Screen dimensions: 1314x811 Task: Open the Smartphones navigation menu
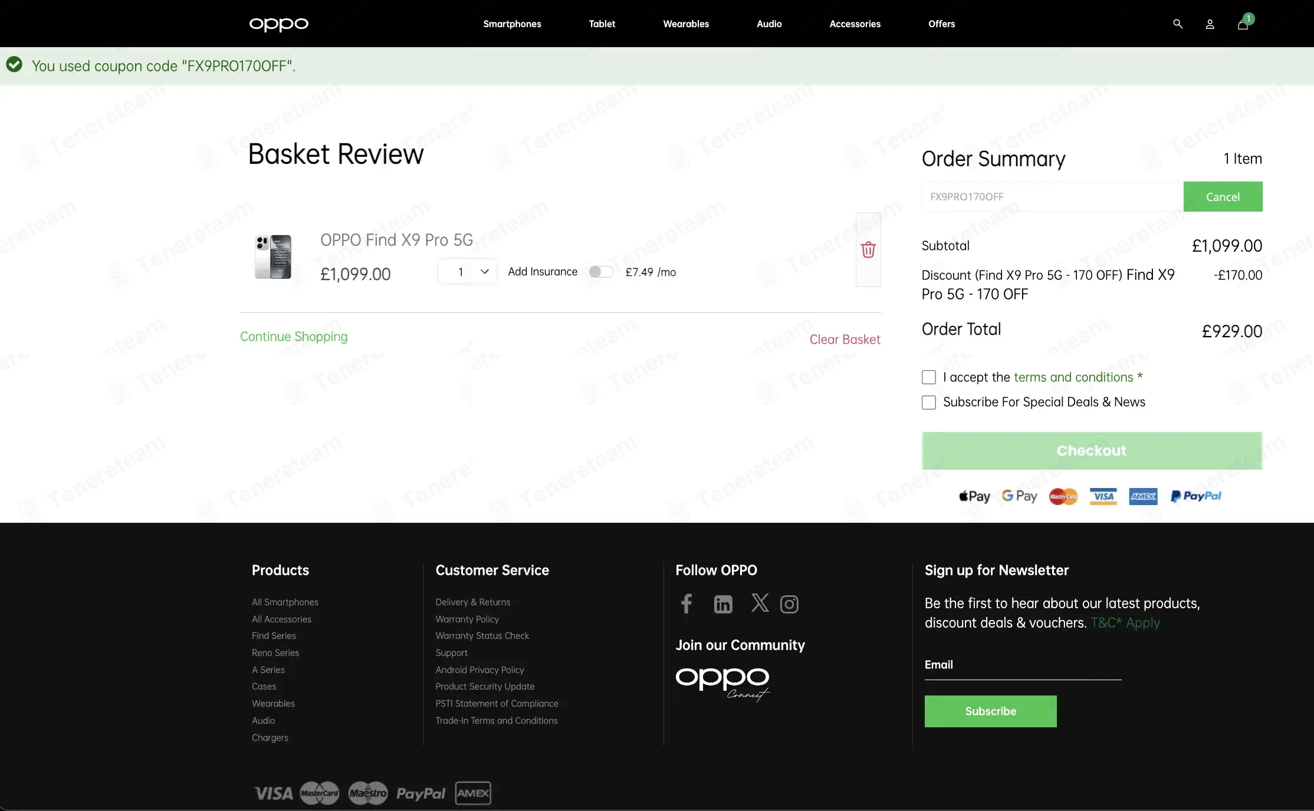[512, 24]
